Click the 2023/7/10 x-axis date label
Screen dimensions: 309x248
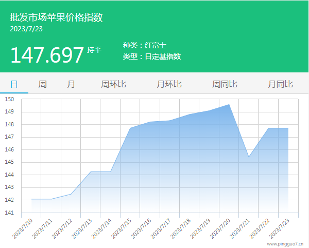(23, 227)
